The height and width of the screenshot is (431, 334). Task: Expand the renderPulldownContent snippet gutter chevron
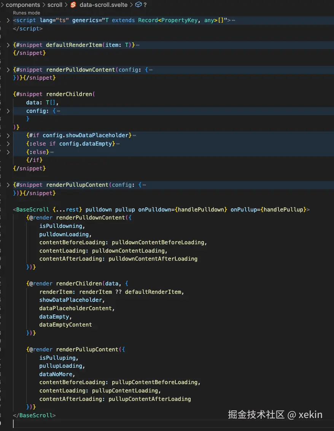[x=8, y=70]
